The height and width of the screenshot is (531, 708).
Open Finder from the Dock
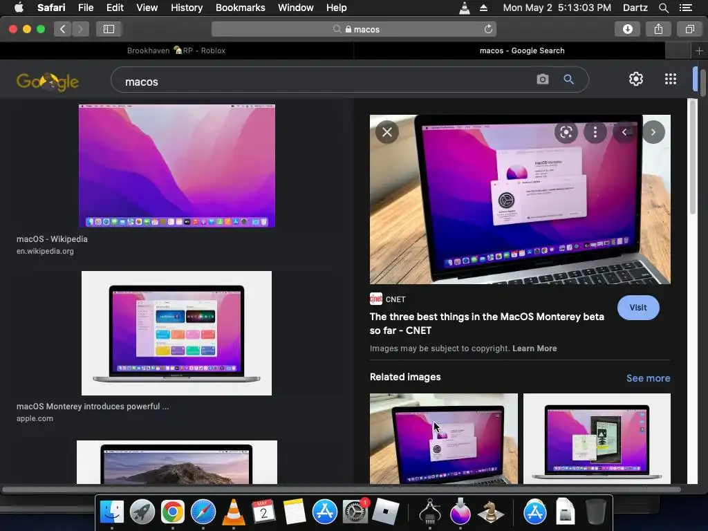click(111, 512)
